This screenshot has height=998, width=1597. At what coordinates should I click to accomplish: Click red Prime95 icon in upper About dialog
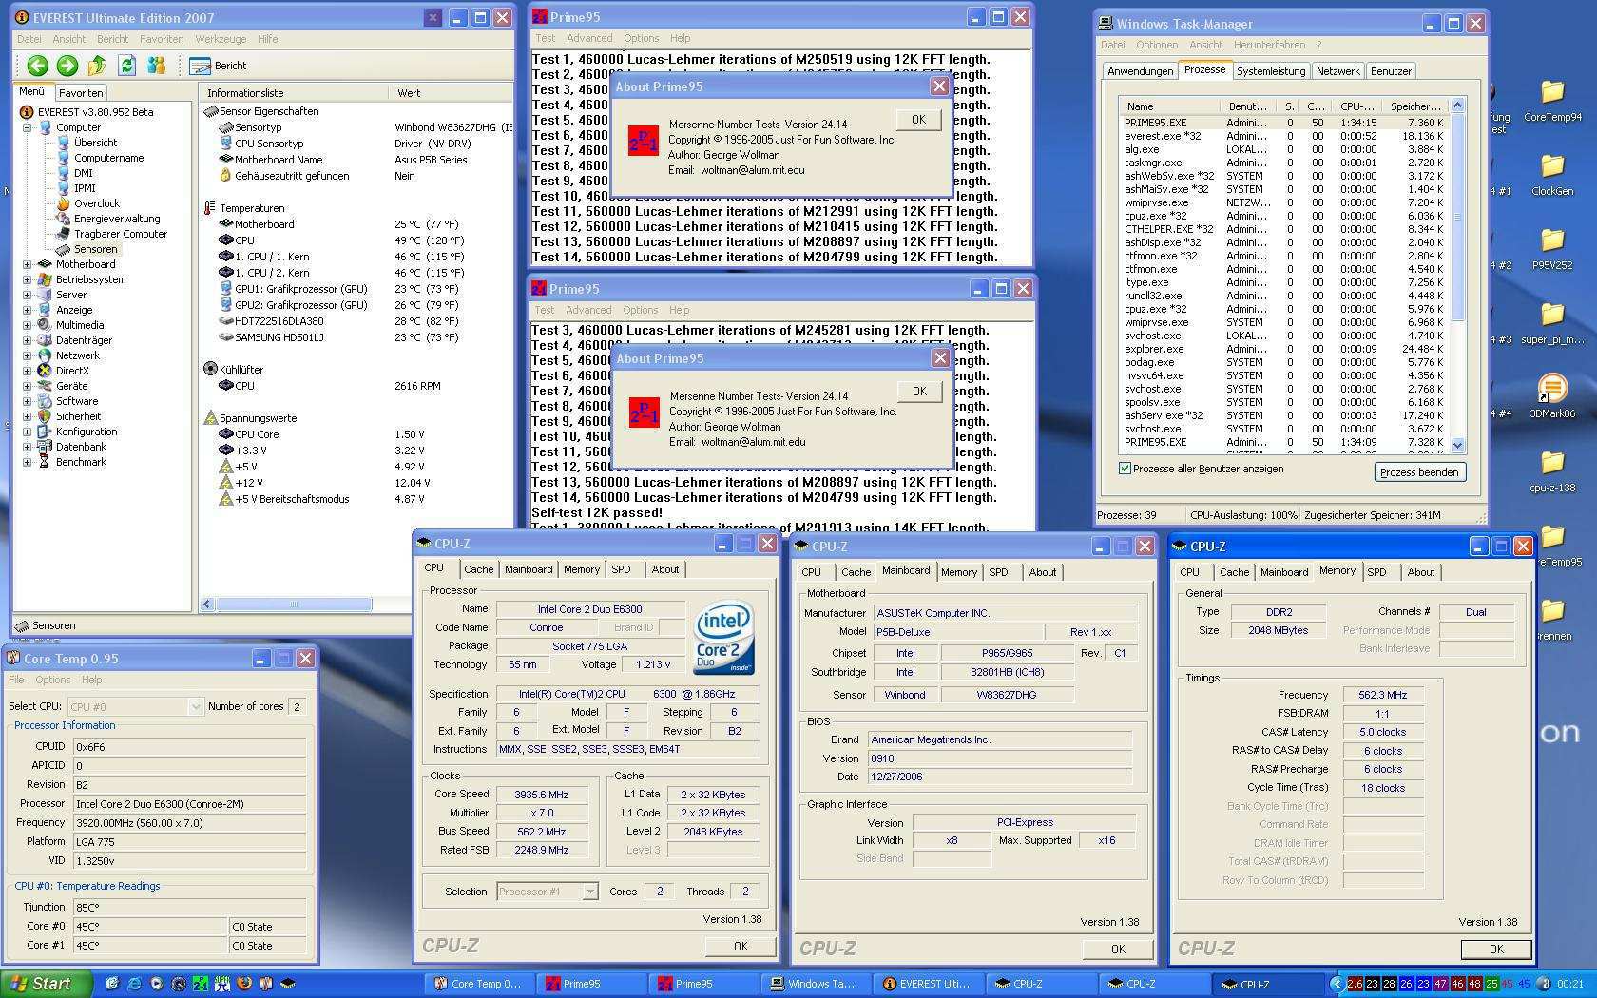[x=644, y=141]
